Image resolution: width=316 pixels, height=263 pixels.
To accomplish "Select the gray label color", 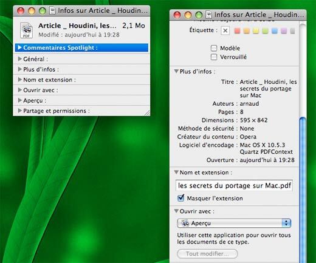I will [292, 31].
